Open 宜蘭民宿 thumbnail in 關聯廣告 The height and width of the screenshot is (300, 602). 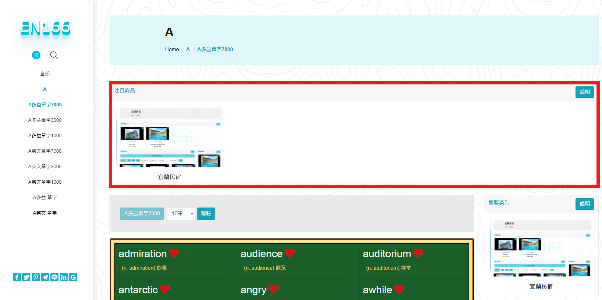(x=541, y=247)
